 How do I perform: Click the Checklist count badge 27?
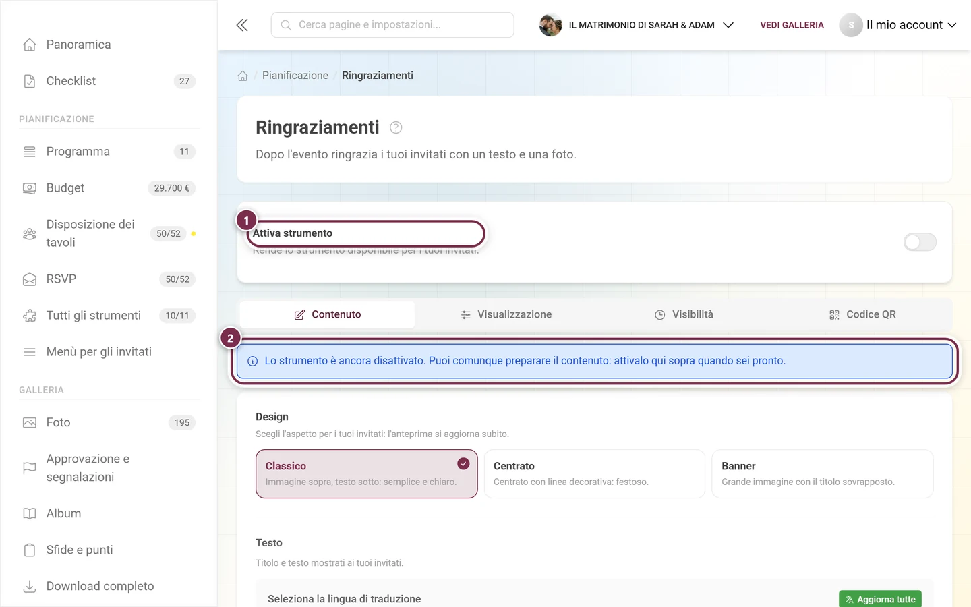click(184, 81)
